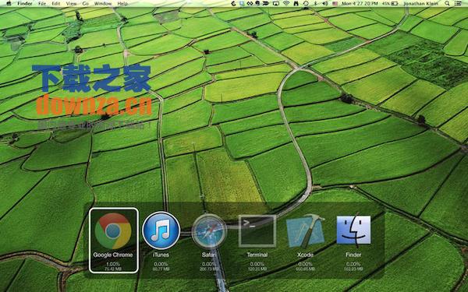Screen dimensions: 468x292
Task: Open the Bluetooth menu bar icon
Action: click(315, 4)
